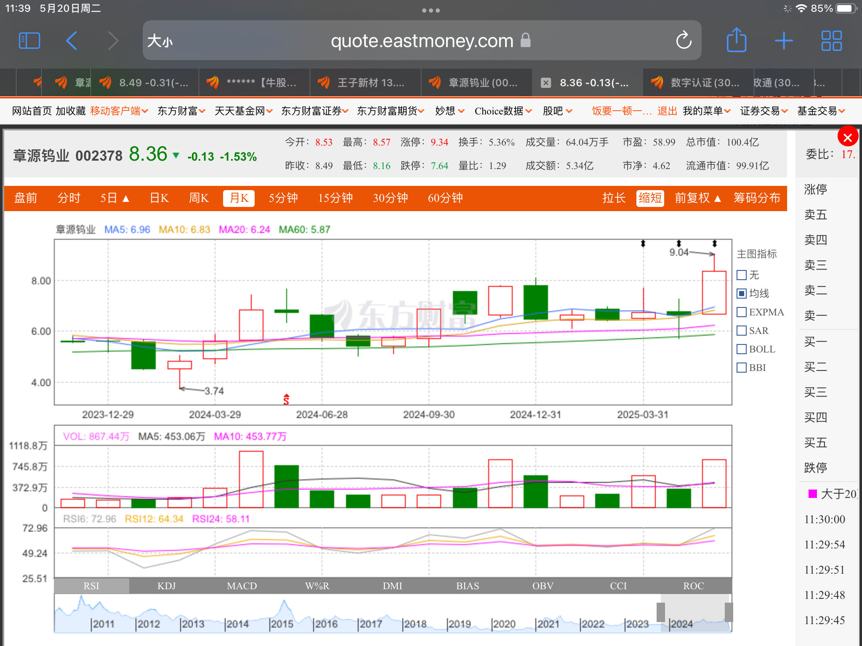Viewport: 862px width, 646px height.
Task: Toggle the 拉长 chart lengthen button
Action: coord(614,198)
